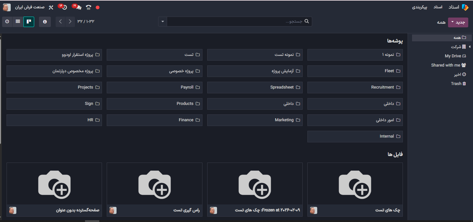Switch to Kanban view
The height and width of the screenshot is (222, 473).
pyautogui.click(x=29, y=22)
